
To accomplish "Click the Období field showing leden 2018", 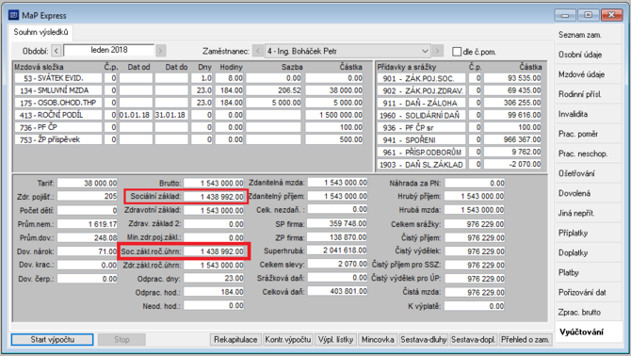I will pyautogui.click(x=108, y=50).
